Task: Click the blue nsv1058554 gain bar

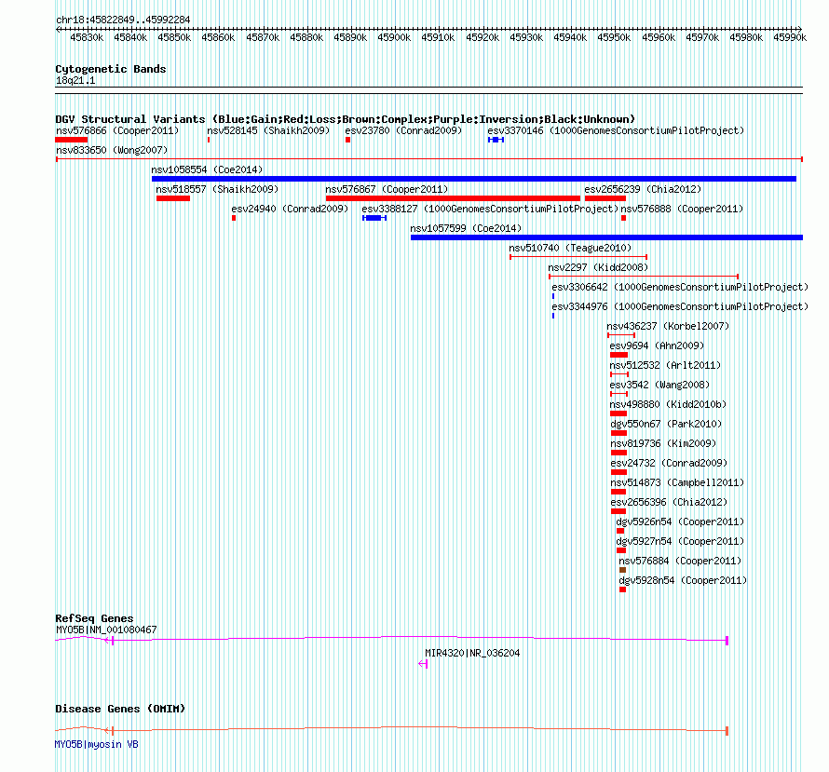Action: pyautogui.click(x=474, y=179)
